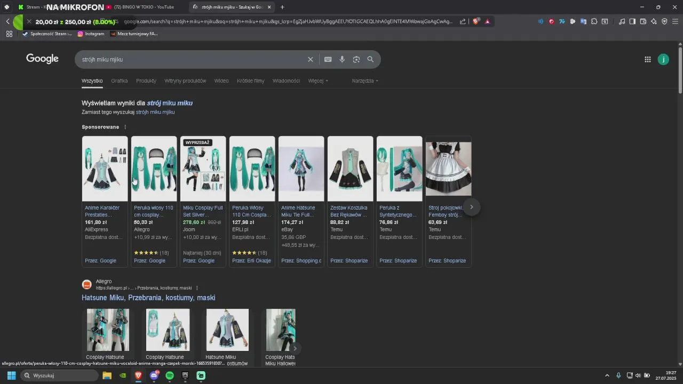Viewport: 683px width, 384px height.
Task: Clear the Google search box text
Action: [310, 59]
